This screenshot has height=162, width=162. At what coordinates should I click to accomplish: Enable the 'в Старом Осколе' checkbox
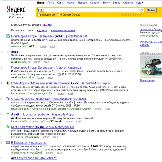pos(58,15)
